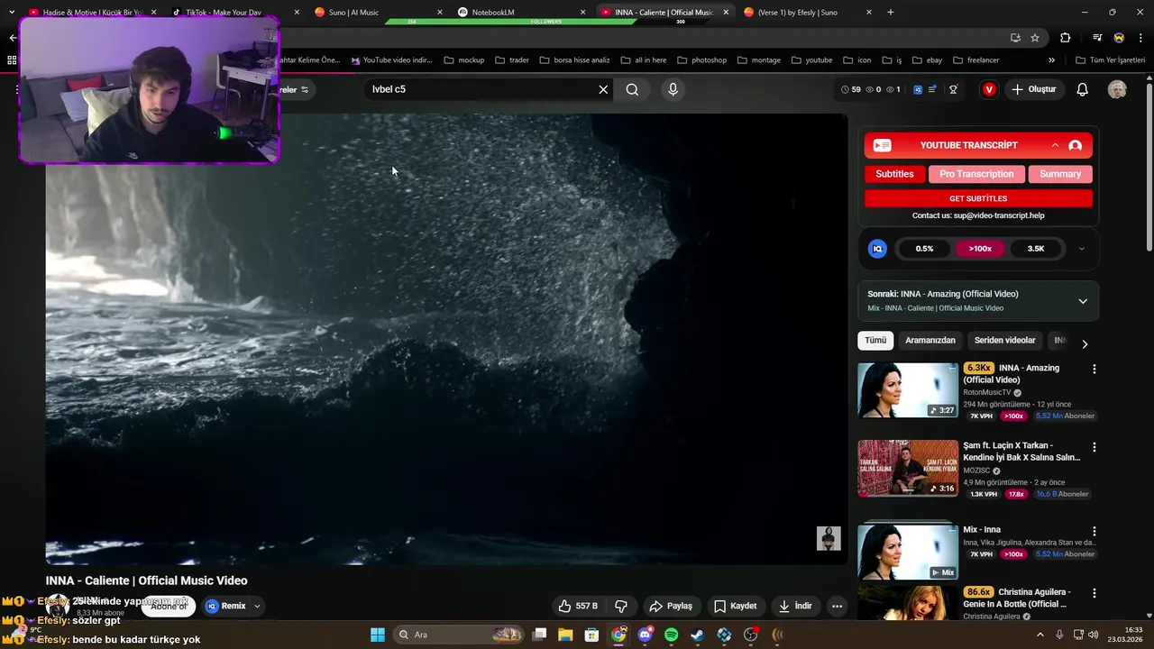Click the channel watermark on video

829,538
